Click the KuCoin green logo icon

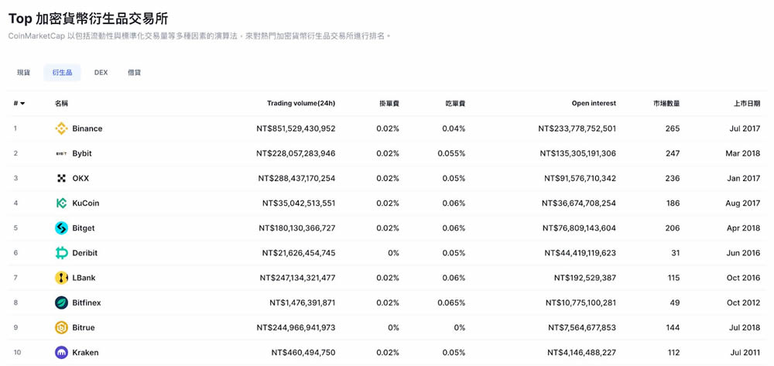[61, 203]
